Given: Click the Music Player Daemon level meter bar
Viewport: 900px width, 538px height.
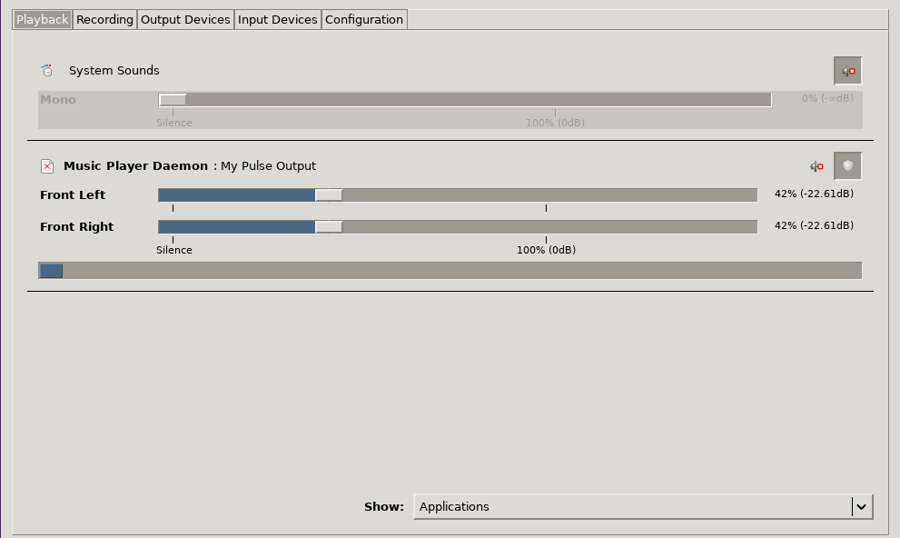Looking at the screenshot, I should pos(450,271).
